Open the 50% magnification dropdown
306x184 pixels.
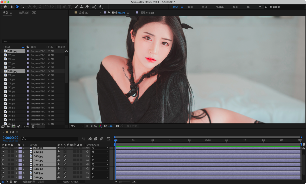tap(77, 126)
